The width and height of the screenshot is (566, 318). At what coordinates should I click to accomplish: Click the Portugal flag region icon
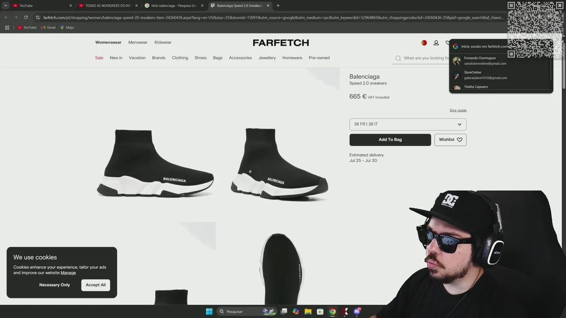point(424,43)
